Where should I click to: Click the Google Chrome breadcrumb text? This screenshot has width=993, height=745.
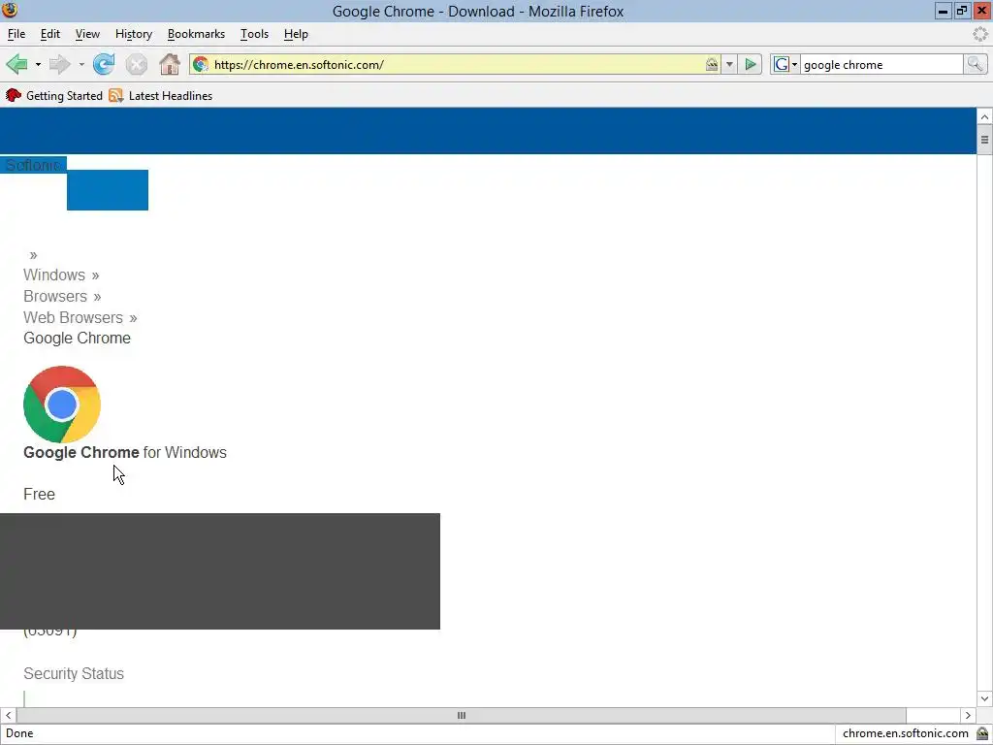click(x=77, y=339)
